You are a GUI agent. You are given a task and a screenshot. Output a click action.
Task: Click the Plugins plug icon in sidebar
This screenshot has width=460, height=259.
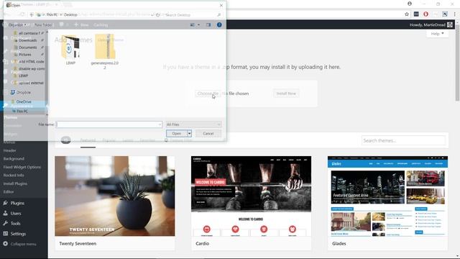[x=6, y=203]
